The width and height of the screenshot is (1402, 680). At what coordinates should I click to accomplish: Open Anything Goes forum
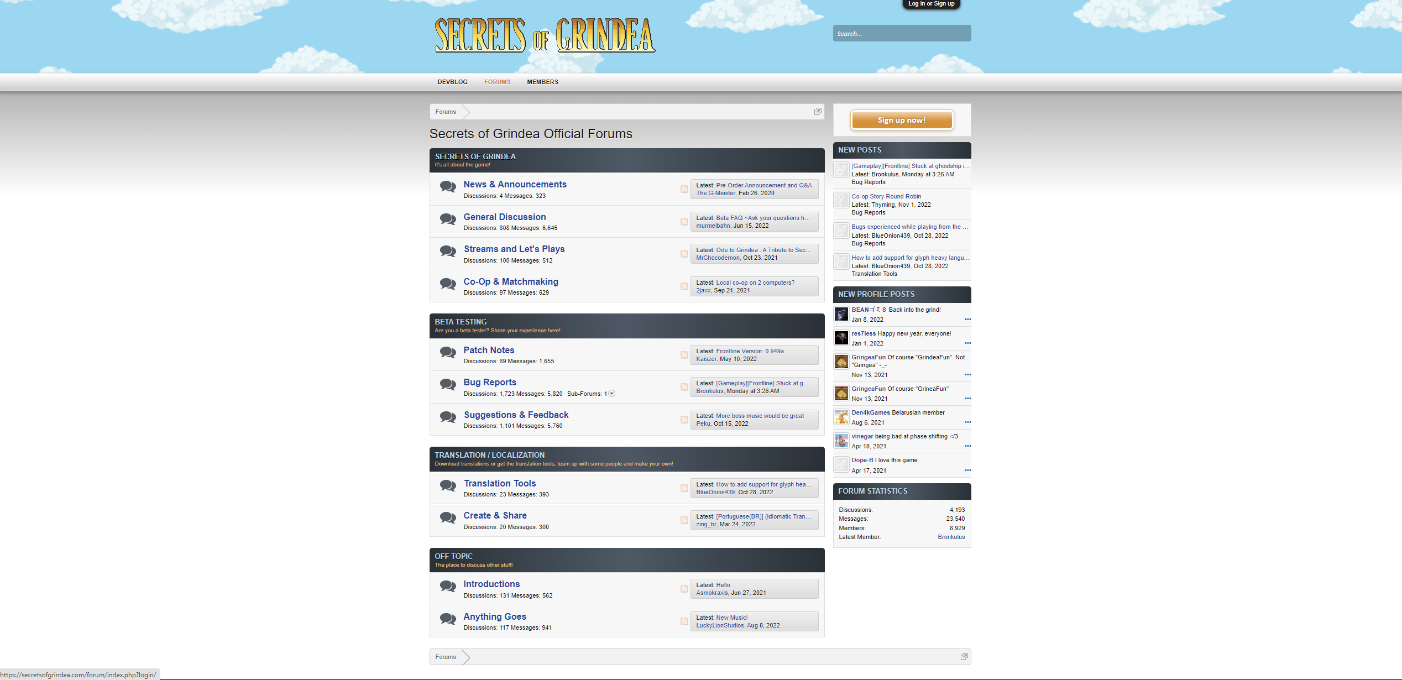click(x=495, y=616)
